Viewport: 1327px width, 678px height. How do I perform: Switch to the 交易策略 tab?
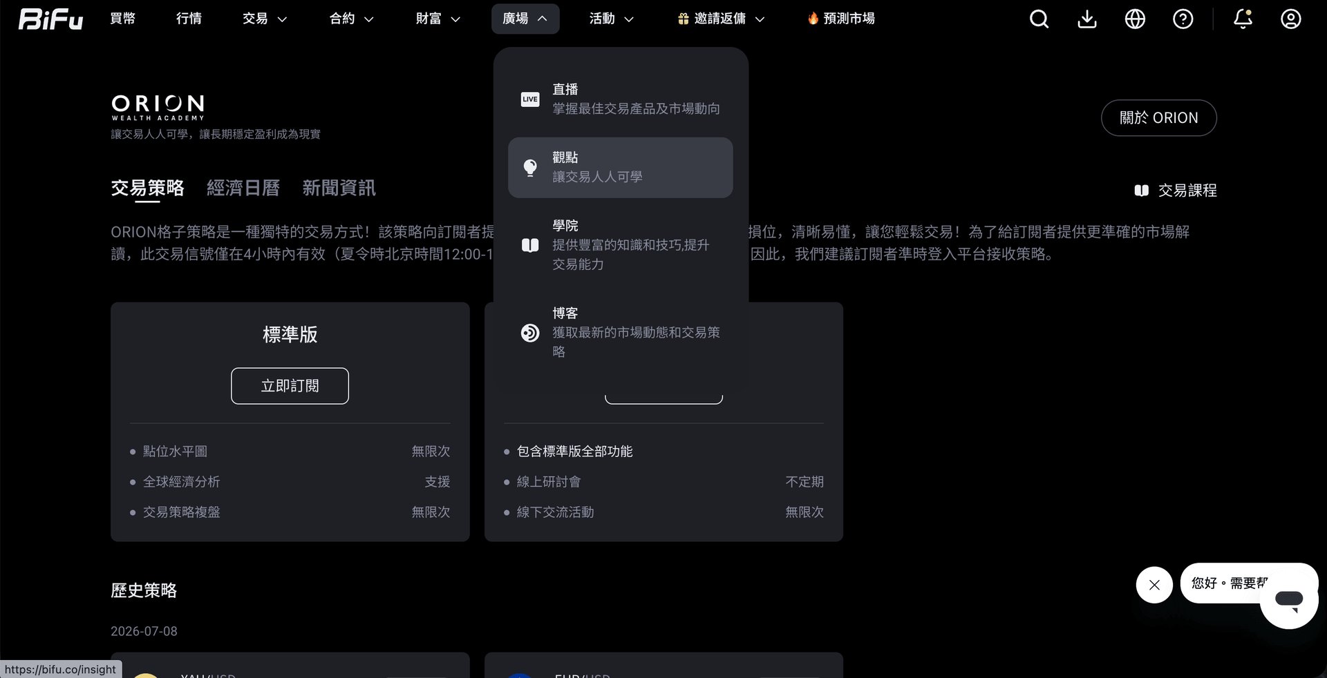147,188
